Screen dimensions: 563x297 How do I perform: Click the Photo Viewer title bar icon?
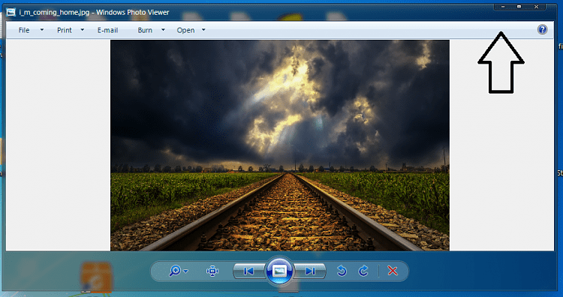11,13
